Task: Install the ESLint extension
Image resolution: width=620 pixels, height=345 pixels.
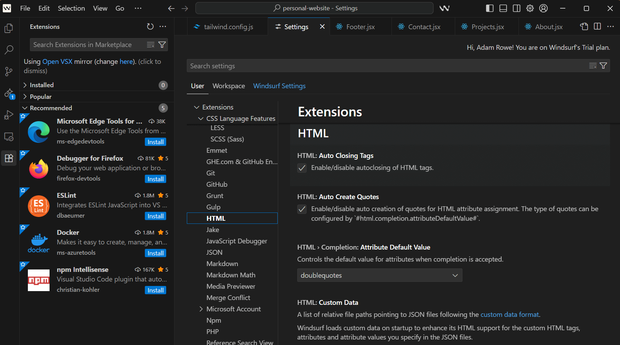Action: (x=156, y=216)
